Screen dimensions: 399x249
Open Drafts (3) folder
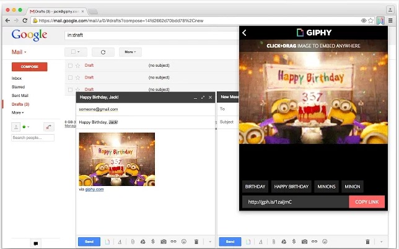click(x=20, y=104)
